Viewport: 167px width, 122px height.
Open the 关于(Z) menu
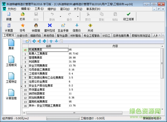click(78, 9)
